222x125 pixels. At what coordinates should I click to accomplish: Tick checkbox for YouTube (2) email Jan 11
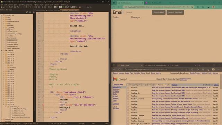[x=128, y=118]
